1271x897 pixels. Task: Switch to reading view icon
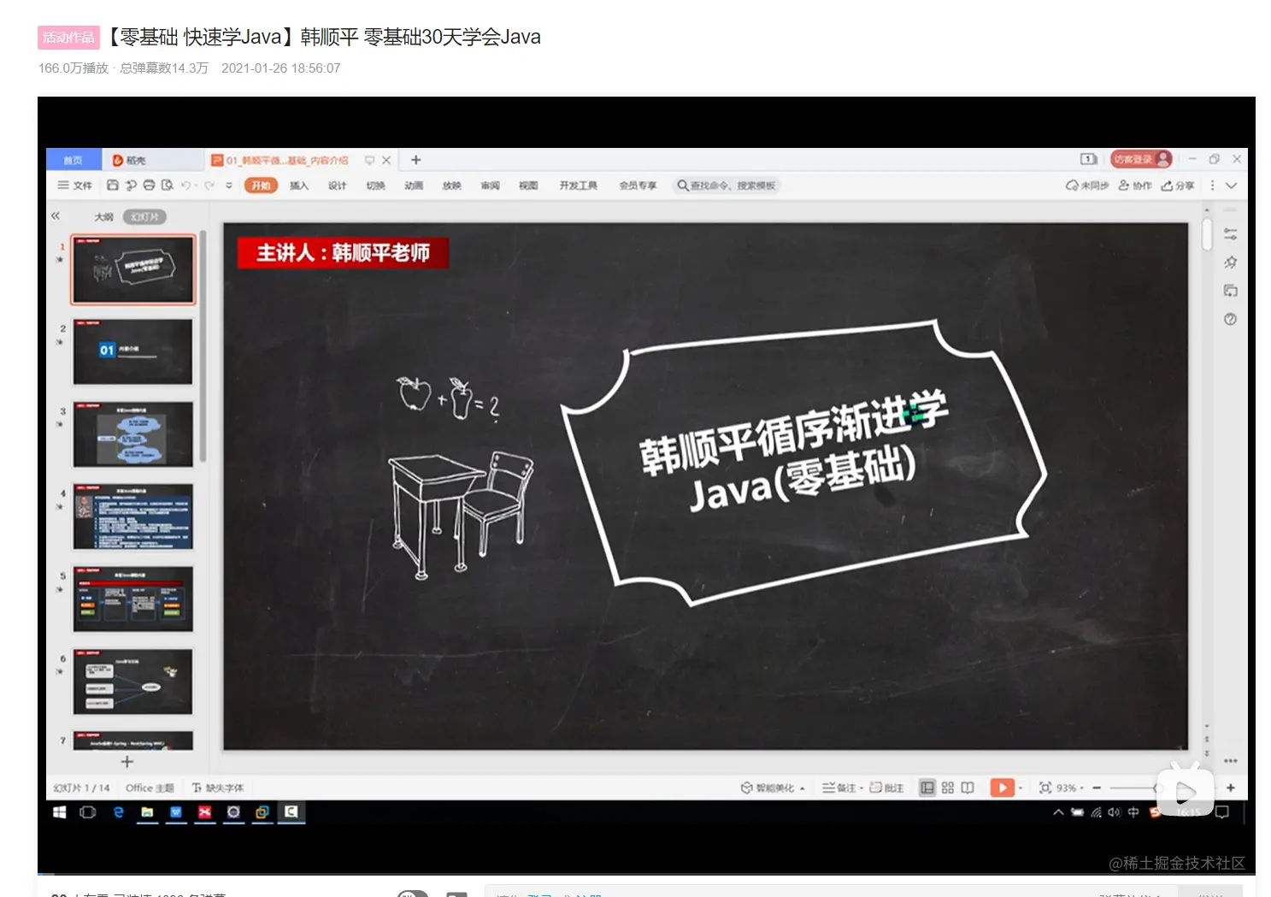point(968,788)
